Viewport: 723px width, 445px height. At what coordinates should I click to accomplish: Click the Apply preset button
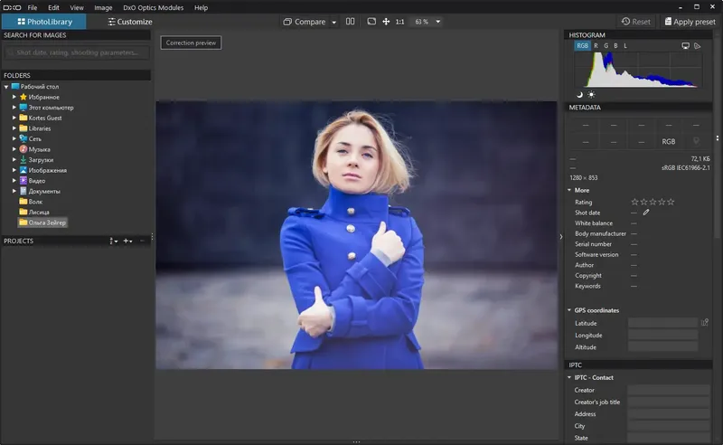tap(689, 22)
